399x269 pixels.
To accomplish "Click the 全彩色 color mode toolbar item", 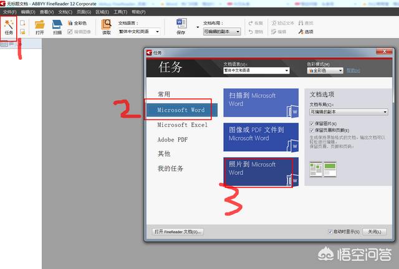I will (x=77, y=23).
